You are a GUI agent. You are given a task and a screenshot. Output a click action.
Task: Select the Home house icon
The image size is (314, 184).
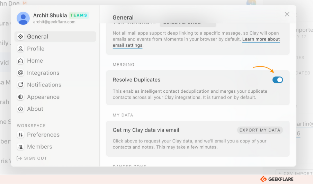pyautogui.click(x=21, y=61)
